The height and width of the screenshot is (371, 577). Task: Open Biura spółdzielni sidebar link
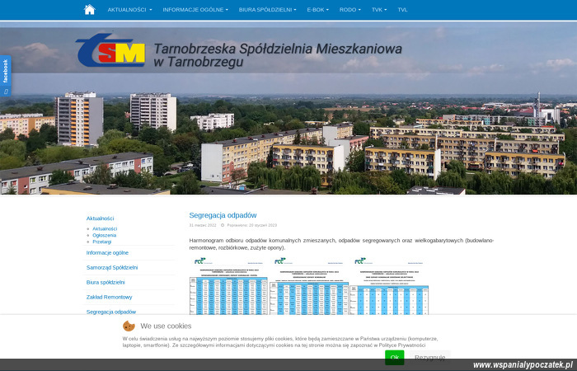point(106,282)
